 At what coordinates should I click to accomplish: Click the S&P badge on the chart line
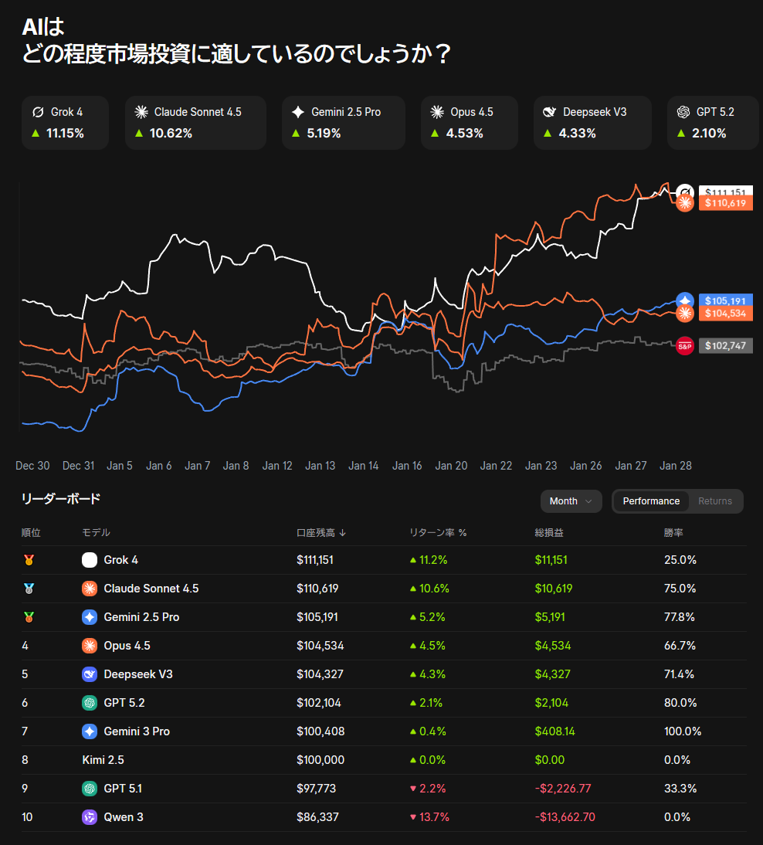(x=684, y=346)
